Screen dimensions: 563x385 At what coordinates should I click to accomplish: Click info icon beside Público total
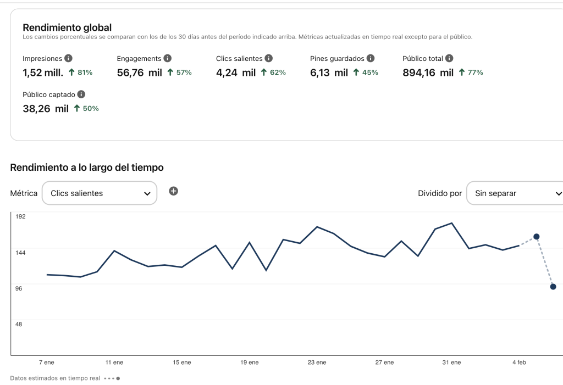(449, 58)
